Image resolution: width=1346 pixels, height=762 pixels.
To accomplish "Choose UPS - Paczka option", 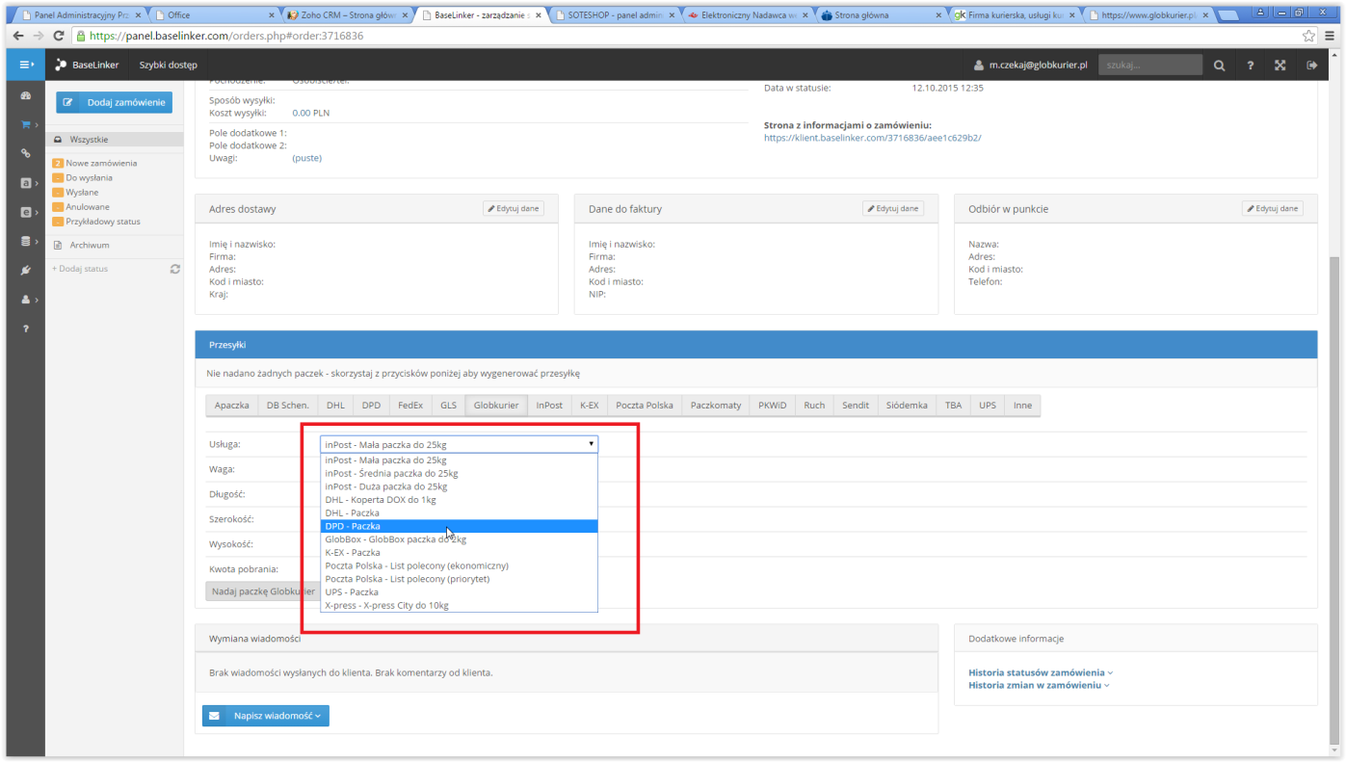I will pyautogui.click(x=459, y=592).
